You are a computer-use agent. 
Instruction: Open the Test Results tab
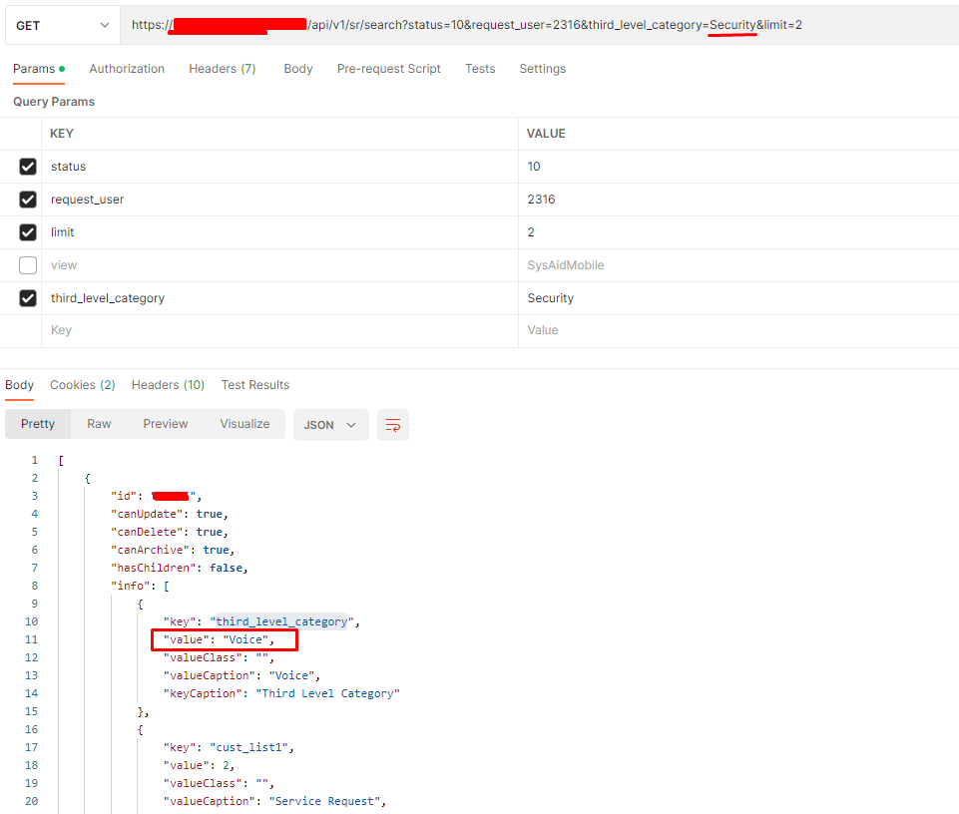pyautogui.click(x=255, y=385)
